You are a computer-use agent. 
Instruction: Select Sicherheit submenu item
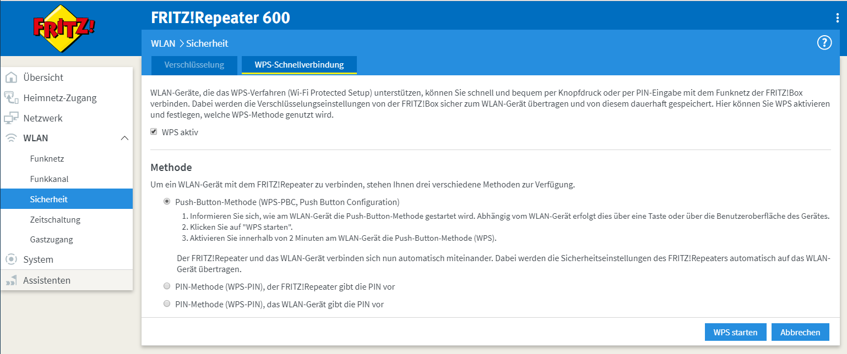click(67, 199)
